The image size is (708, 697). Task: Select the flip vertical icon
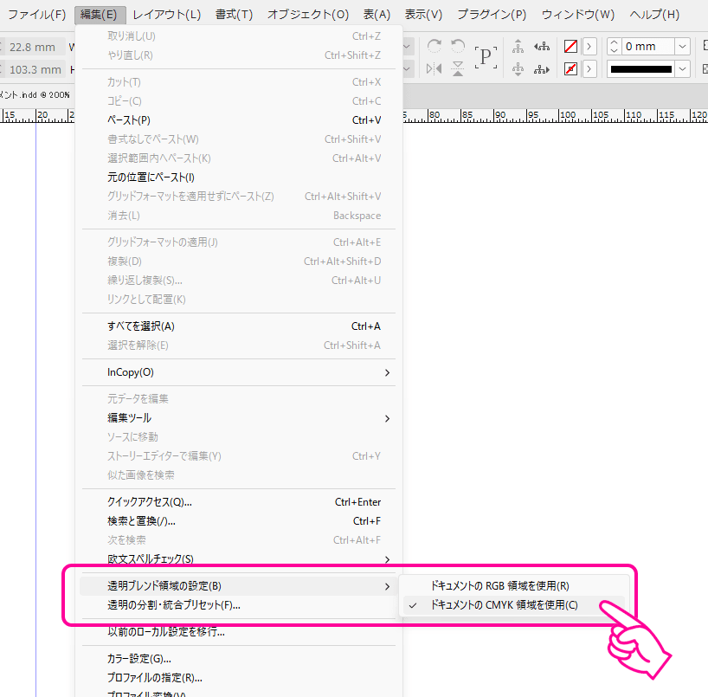pyautogui.click(x=456, y=68)
